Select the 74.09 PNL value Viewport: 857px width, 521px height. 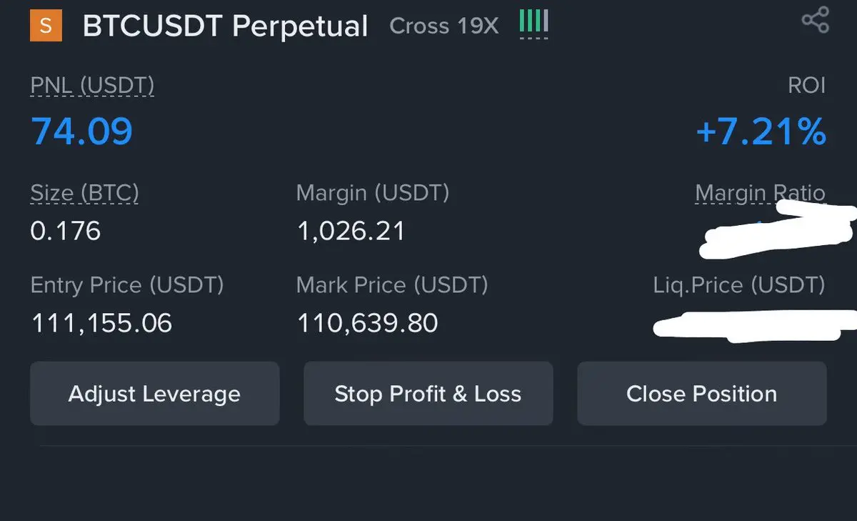tap(81, 132)
